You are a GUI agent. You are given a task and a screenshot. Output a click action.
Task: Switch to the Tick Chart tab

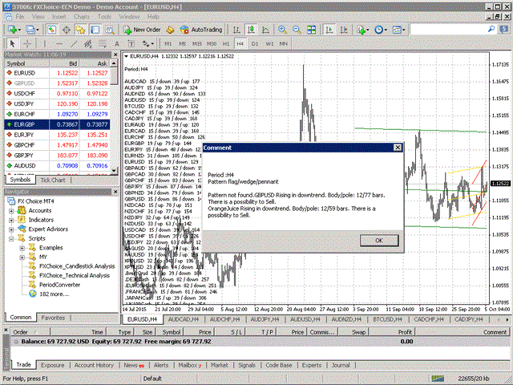pos(52,180)
